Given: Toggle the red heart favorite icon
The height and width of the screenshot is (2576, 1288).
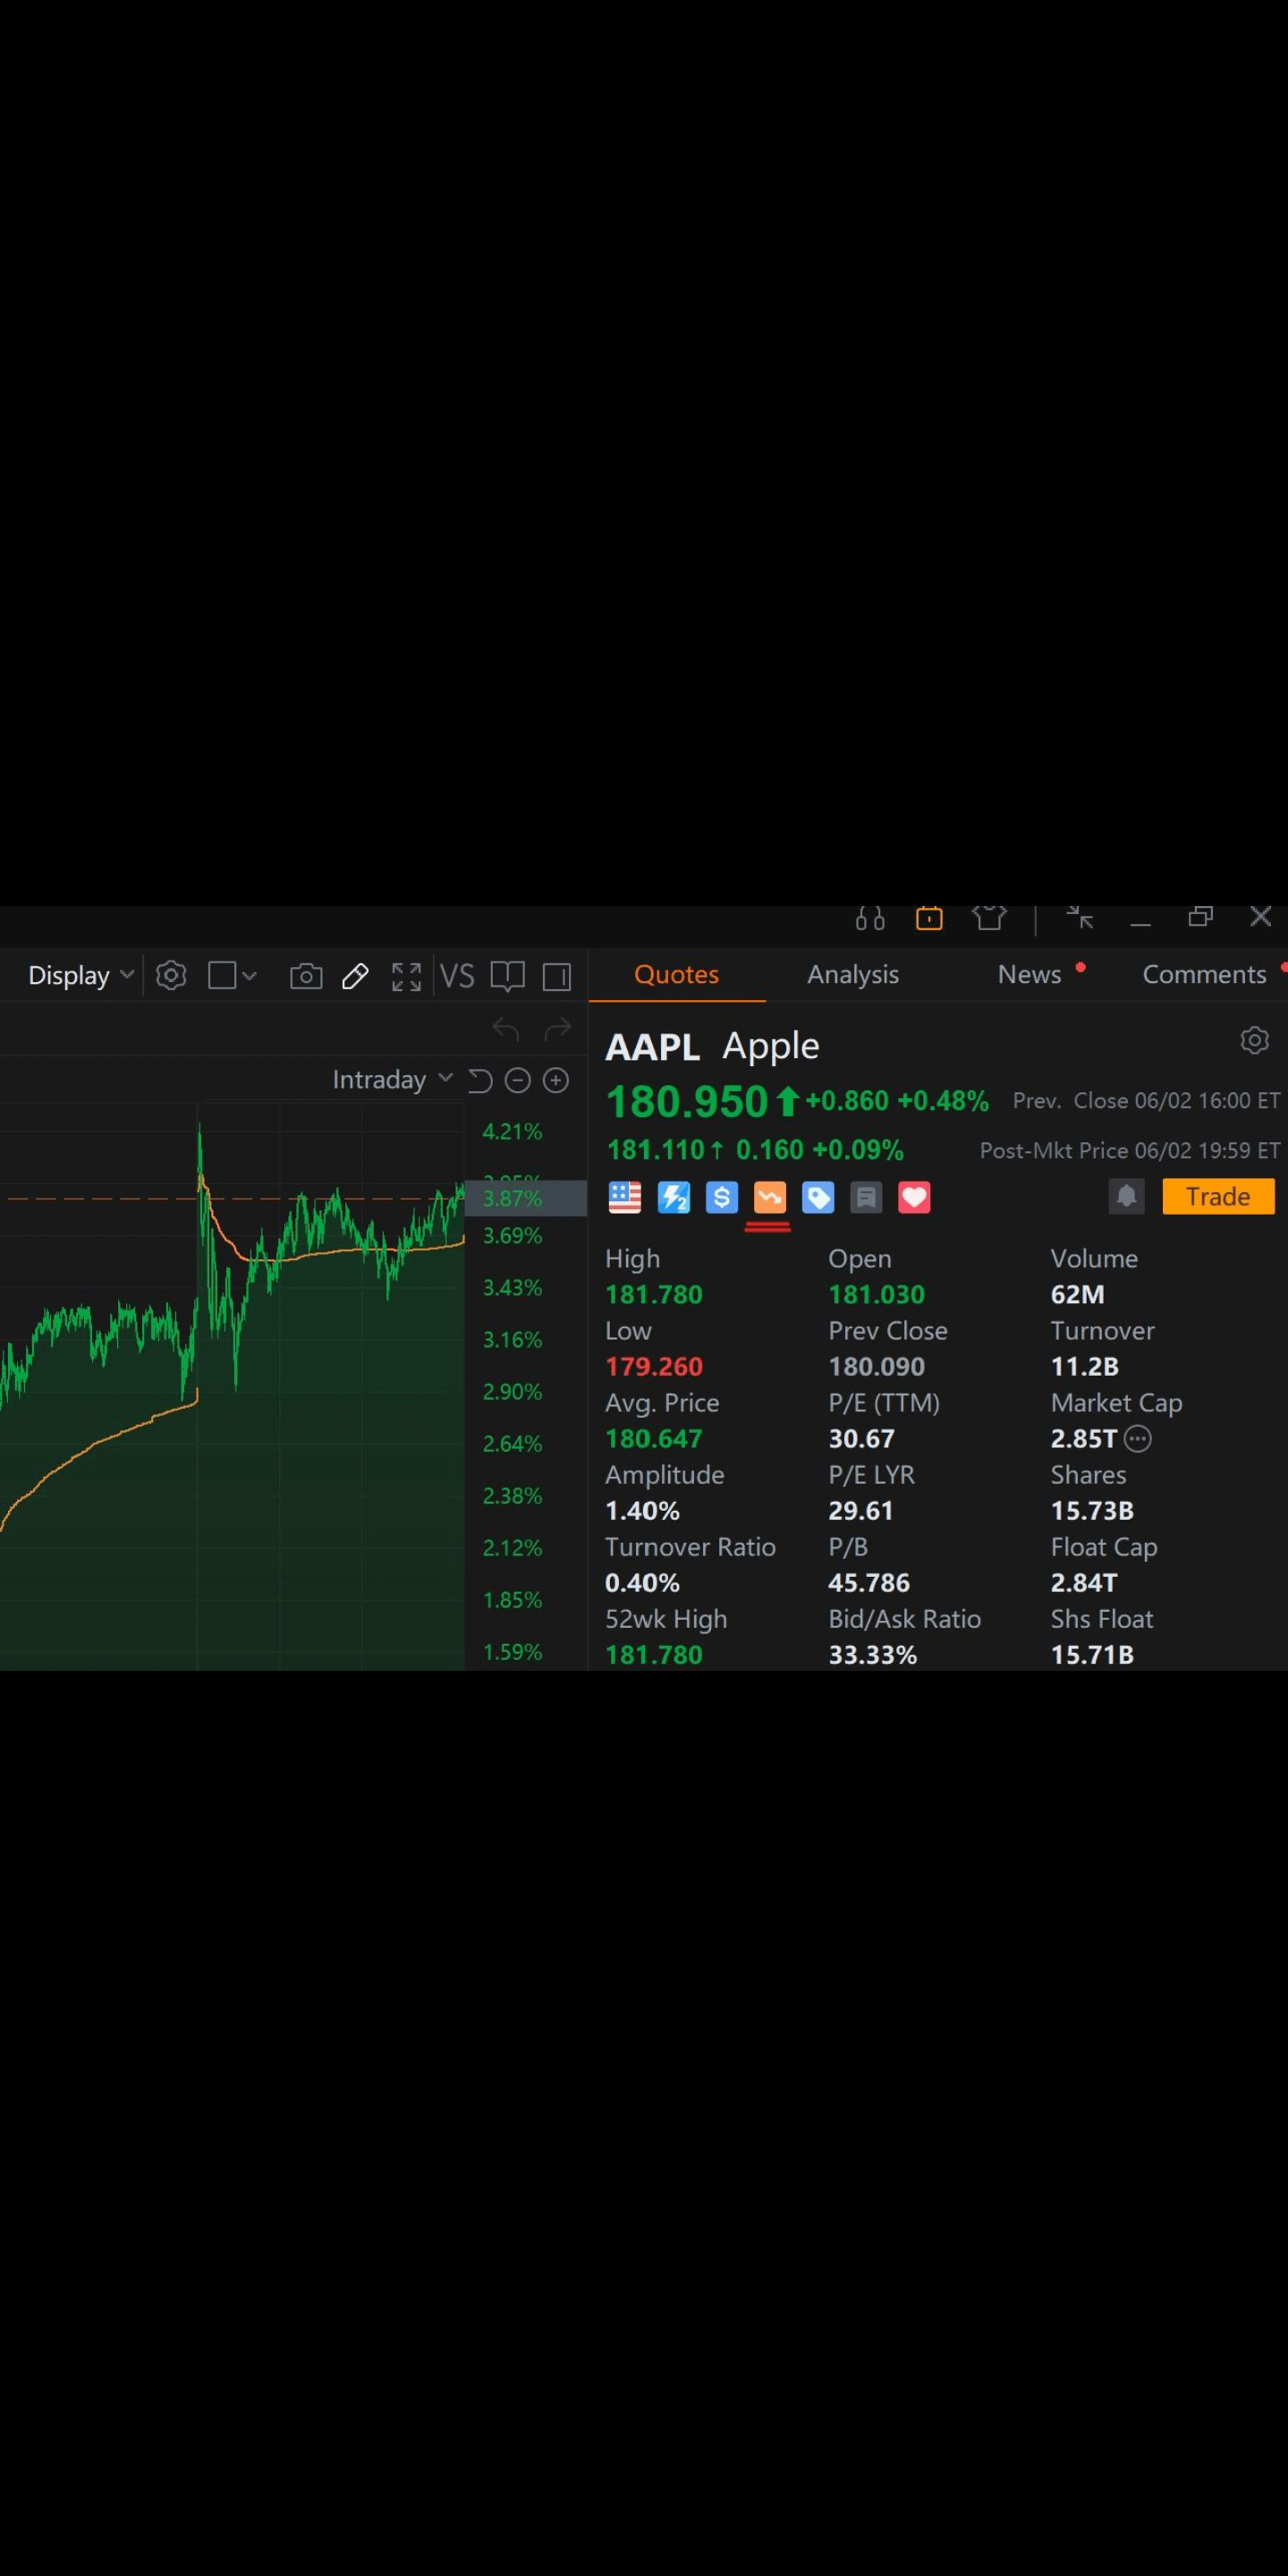Looking at the screenshot, I should point(914,1197).
